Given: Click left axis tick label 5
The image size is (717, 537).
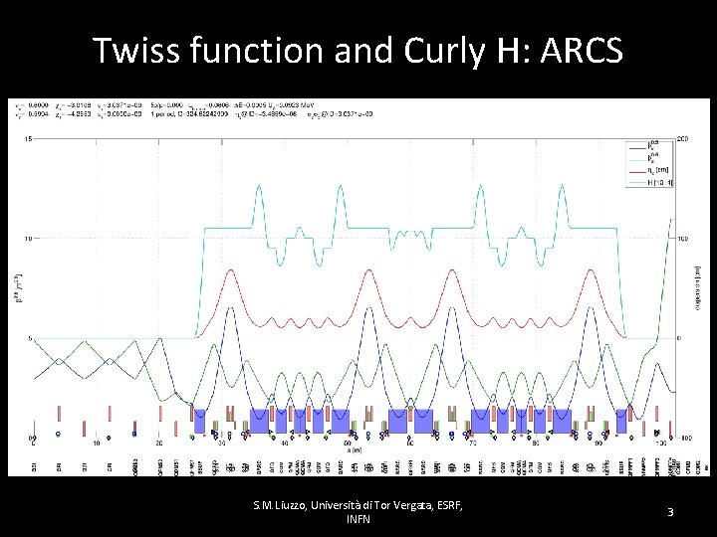Looking at the screenshot, I should (x=30, y=338).
